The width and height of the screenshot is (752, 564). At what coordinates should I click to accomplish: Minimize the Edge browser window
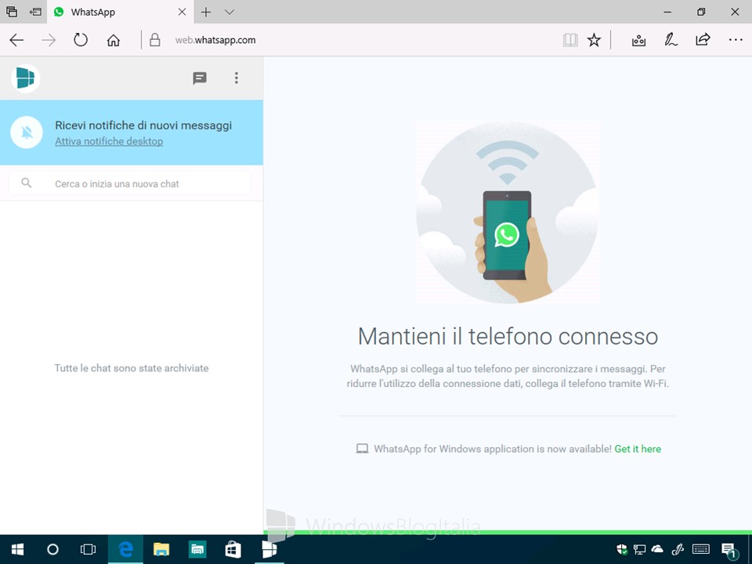(667, 12)
